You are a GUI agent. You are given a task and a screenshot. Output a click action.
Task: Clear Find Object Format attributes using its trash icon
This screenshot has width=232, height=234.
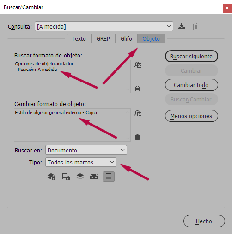pos(137,89)
